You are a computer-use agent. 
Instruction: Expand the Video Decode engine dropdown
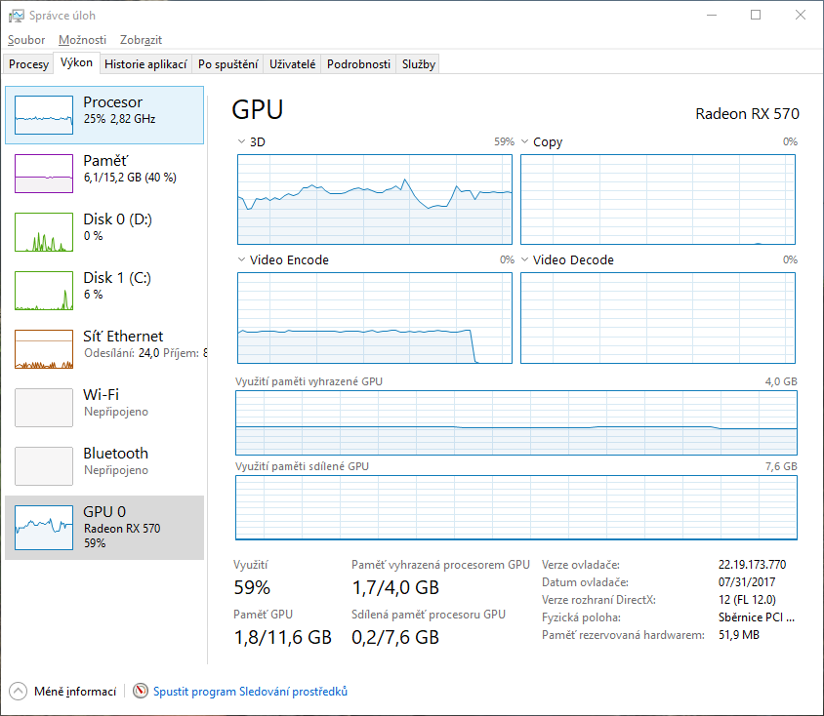[525, 260]
